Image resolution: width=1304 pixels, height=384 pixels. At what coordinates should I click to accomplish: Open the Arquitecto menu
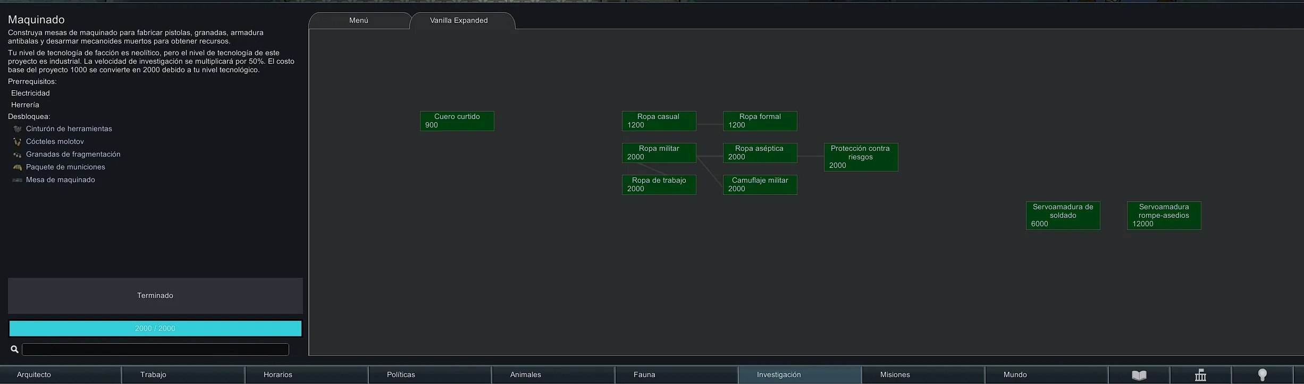tap(61, 375)
